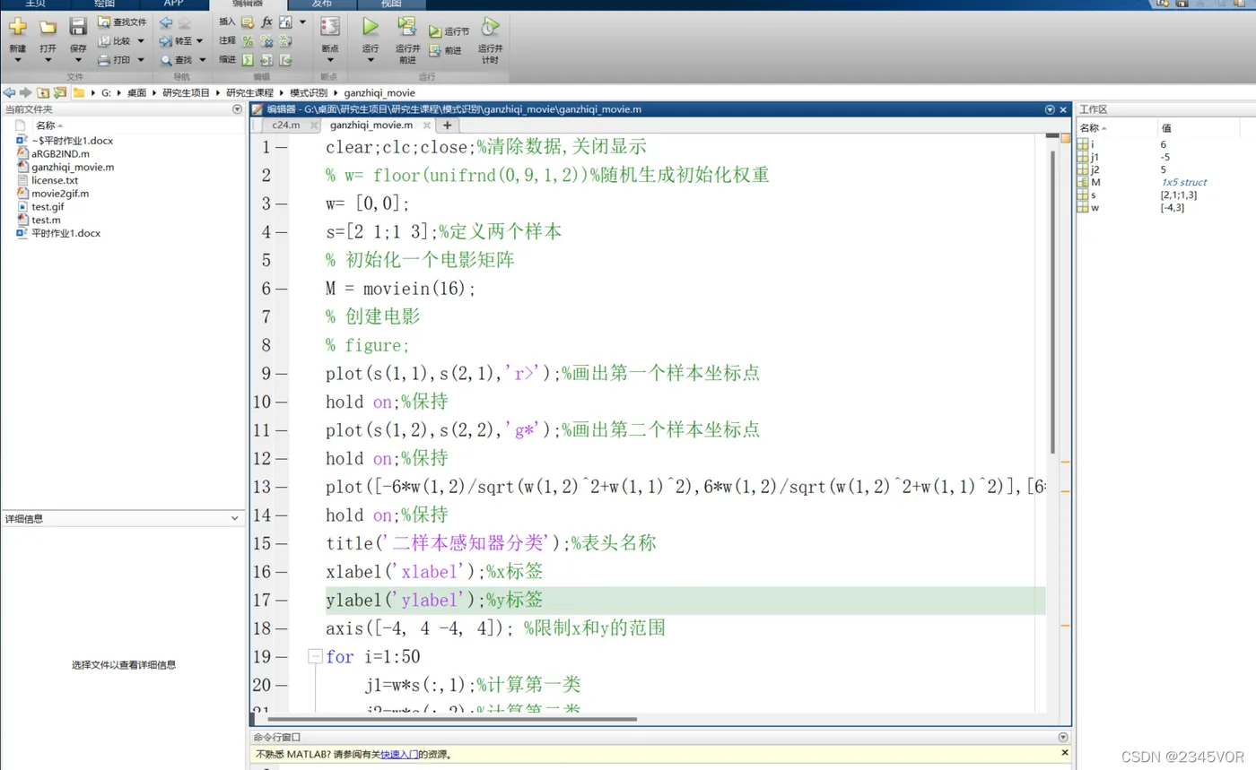Click the increase indent icon
Image resolution: width=1256 pixels, height=770 pixels.
click(x=266, y=60)
